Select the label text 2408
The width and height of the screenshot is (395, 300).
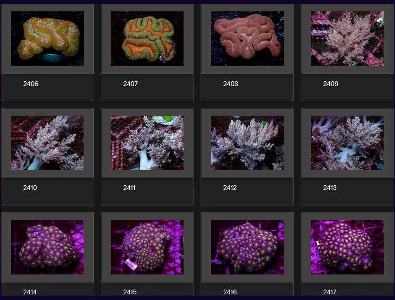click(x=230, y=84)
